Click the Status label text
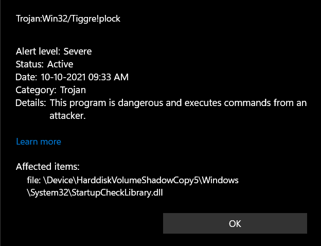321x246 pixels. 30,64
